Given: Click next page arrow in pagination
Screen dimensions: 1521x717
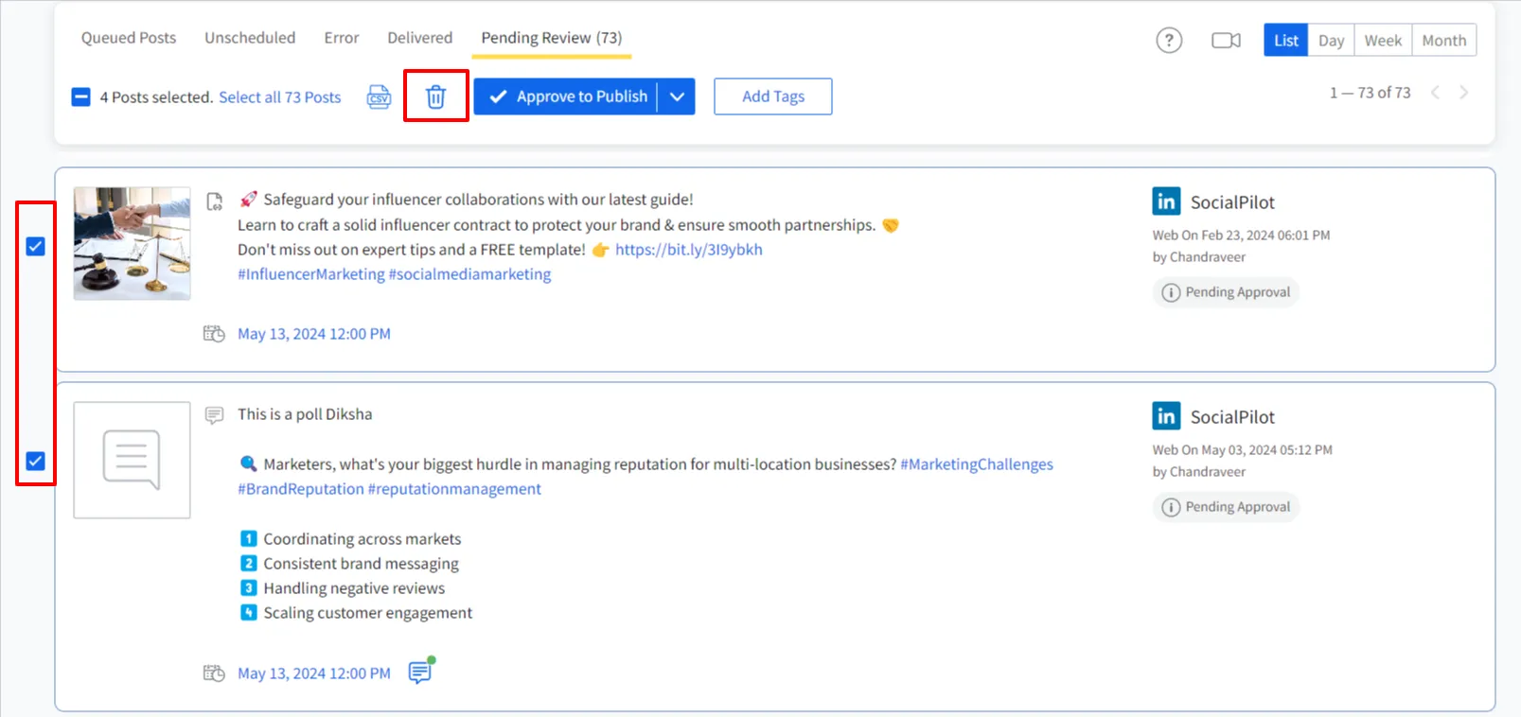Looking at the screenshot, I should coord(1463,93).
